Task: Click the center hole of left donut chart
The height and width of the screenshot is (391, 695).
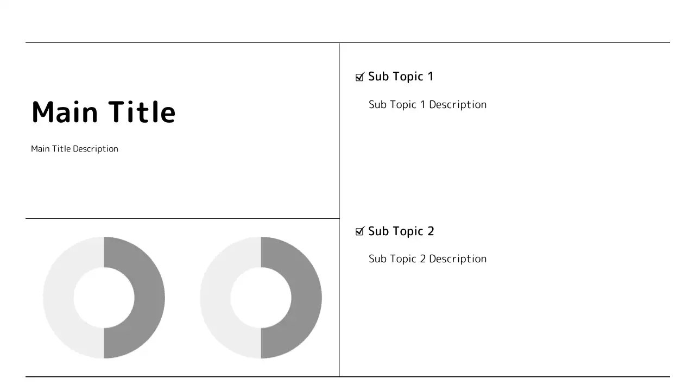Action: click(104, 298)
